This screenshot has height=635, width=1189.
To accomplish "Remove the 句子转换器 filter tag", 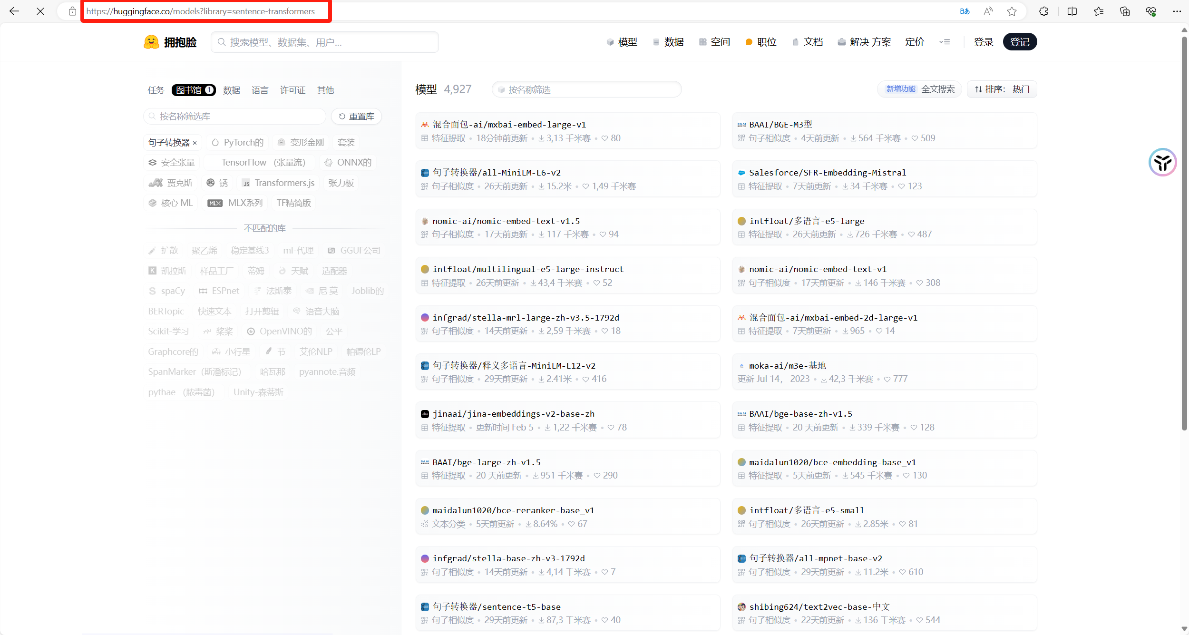I will pyautogui.click(x=195, y=143).
